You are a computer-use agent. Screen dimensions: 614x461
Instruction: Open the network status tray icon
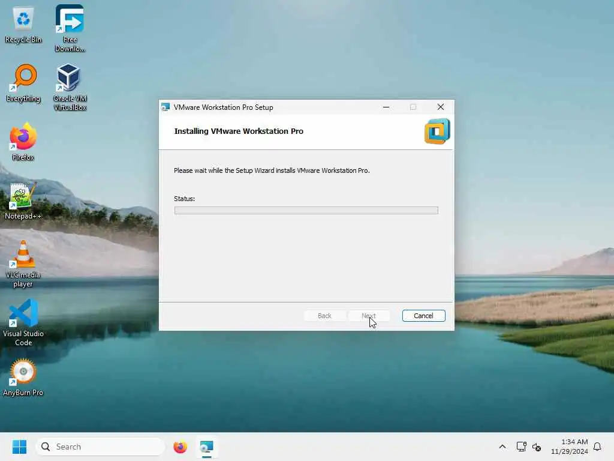point(521,447)
